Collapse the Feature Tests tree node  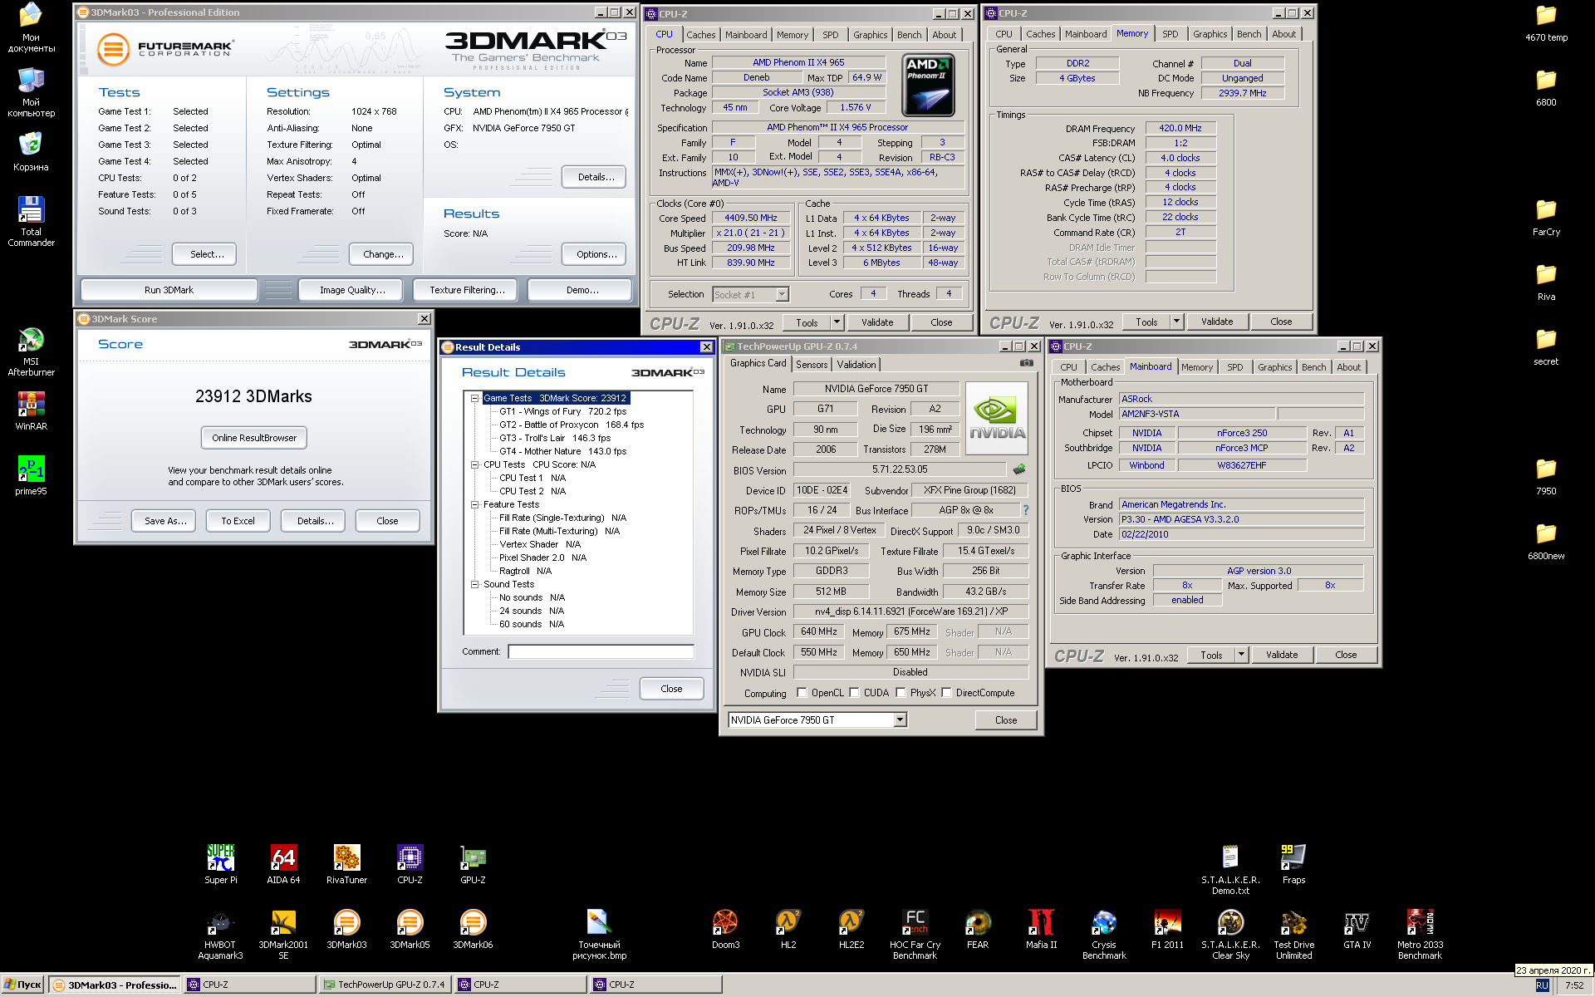point(475,504)
